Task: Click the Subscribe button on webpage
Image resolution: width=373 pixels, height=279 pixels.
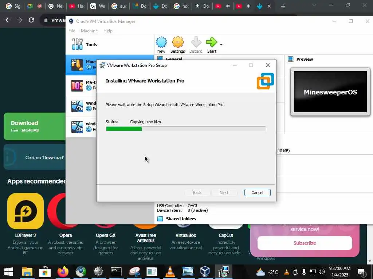Action: pyautogui.click(x=305, y=243)
